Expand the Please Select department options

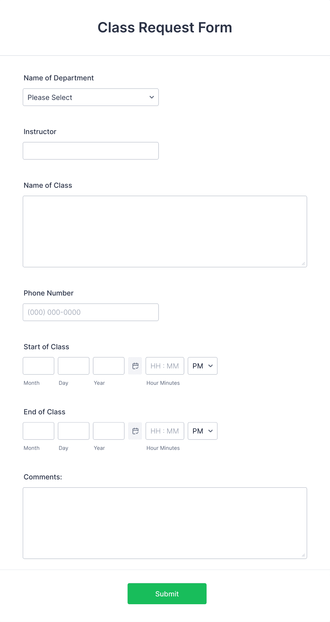coord(90,97)
